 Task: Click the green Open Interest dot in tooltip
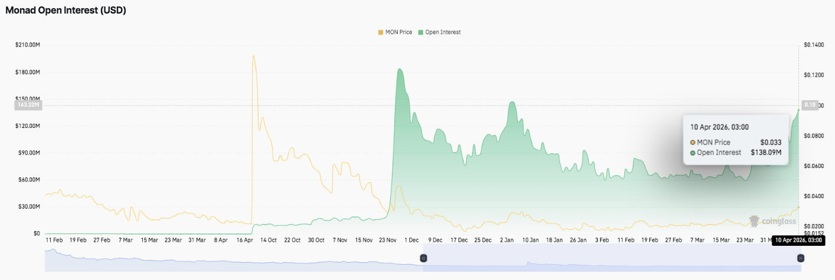(692, 153)
